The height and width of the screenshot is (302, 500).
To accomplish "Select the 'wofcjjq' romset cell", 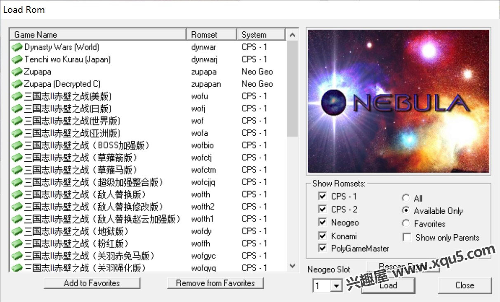I will (203, 182).
